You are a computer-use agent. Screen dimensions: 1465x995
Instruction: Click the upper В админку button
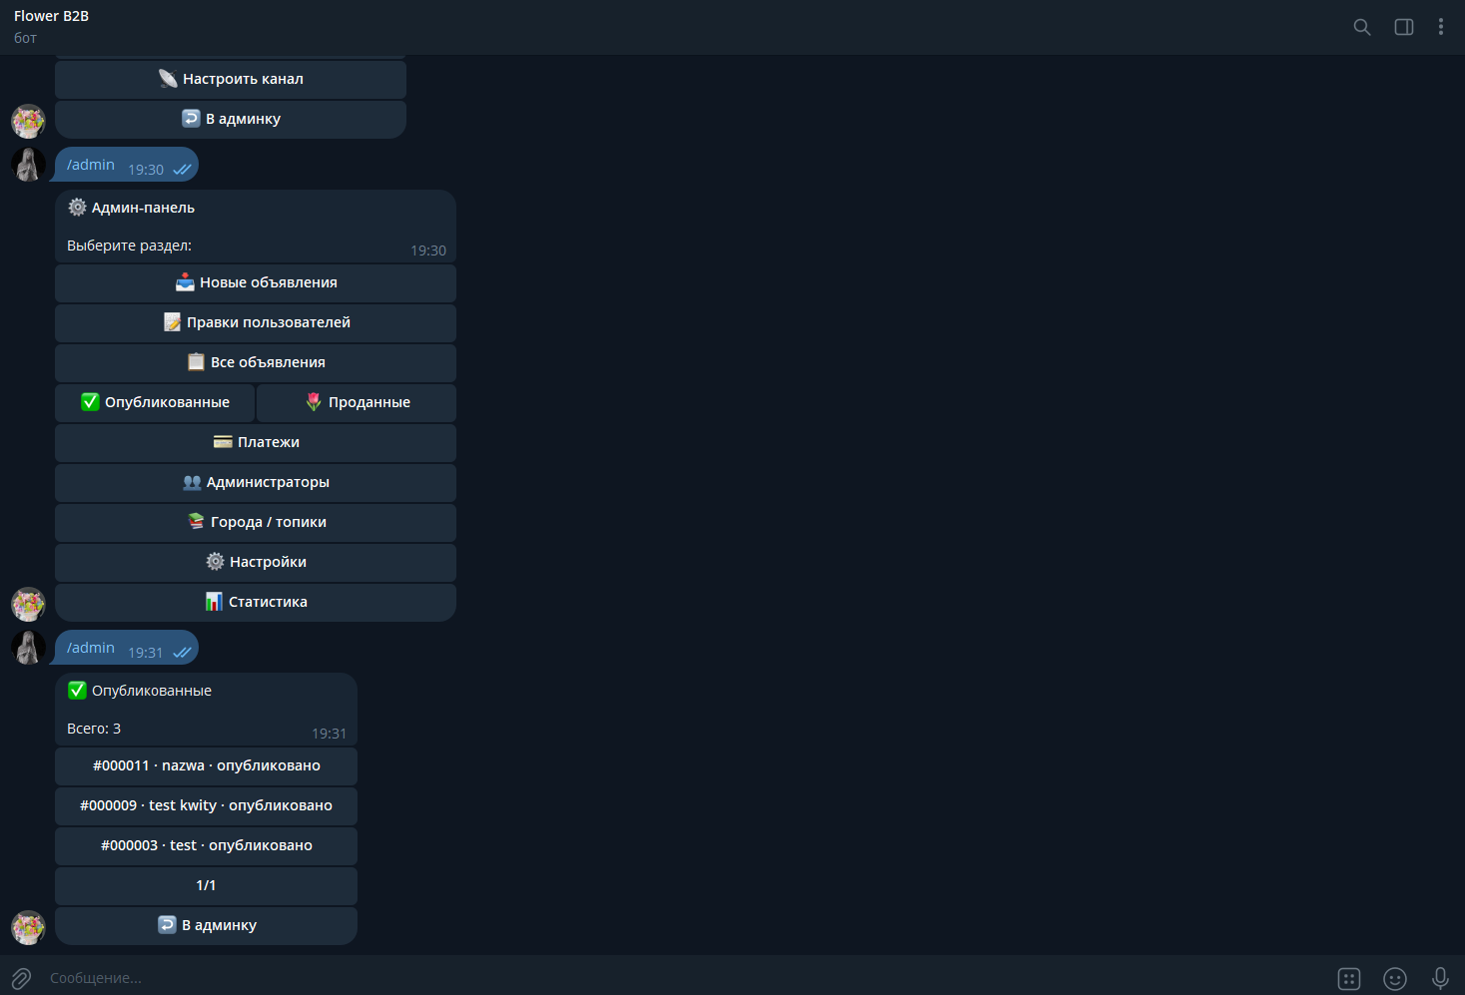[x=231, y=119]
